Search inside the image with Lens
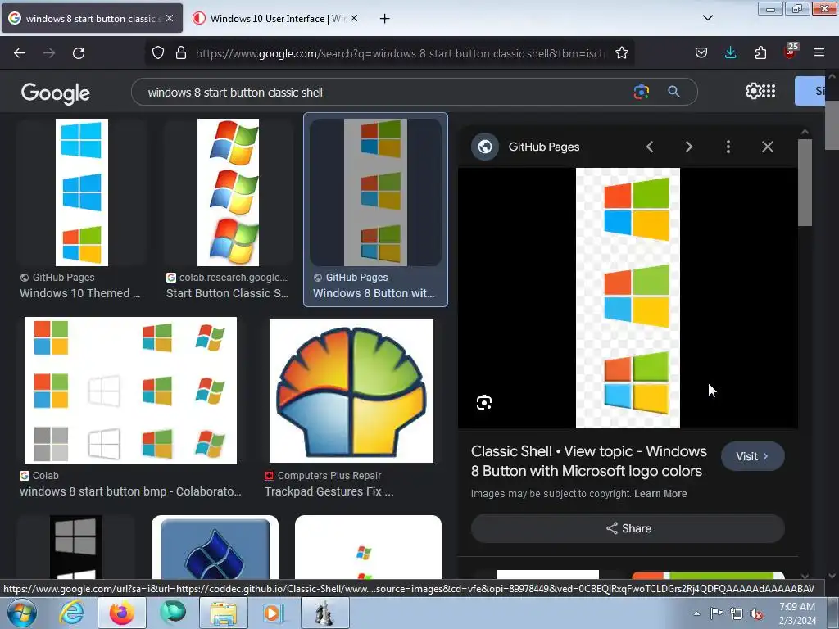The width and height of the screenshot is (839, 629). click(483, 402)
